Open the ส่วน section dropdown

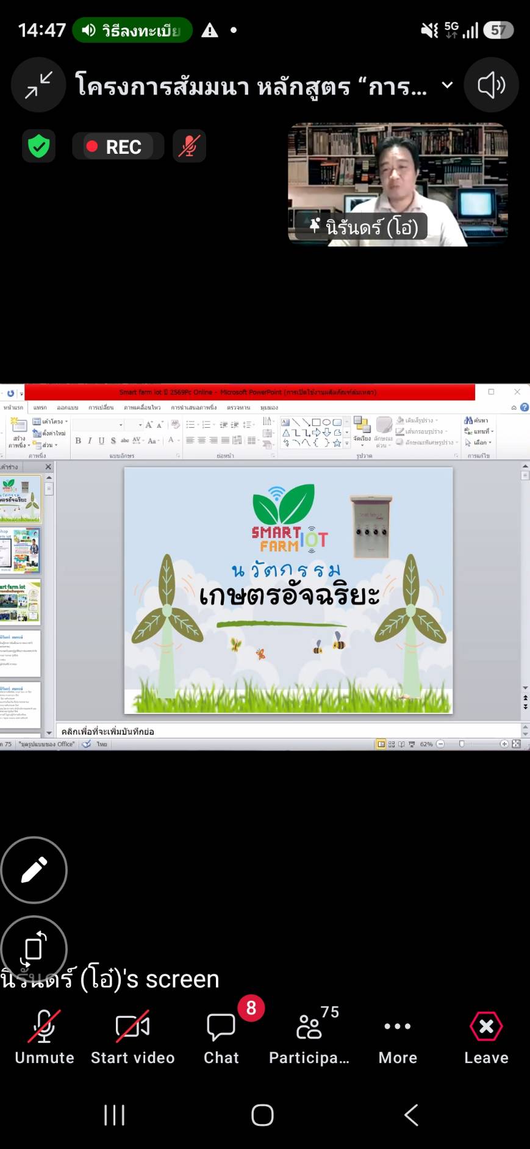tap(46, 445)
